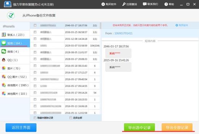Click the photos icon beside 图片 (70)
Image resolution: width=199 pixels, height=134 pixels.
pos(4,68)
